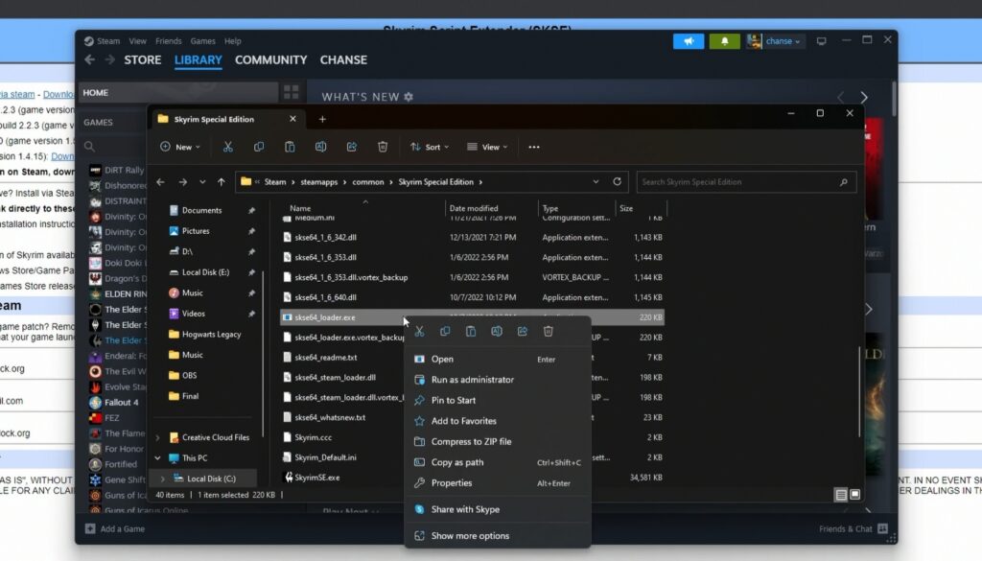Focus the Search Skyrim Special Edition box

click(x=746, y=182)
